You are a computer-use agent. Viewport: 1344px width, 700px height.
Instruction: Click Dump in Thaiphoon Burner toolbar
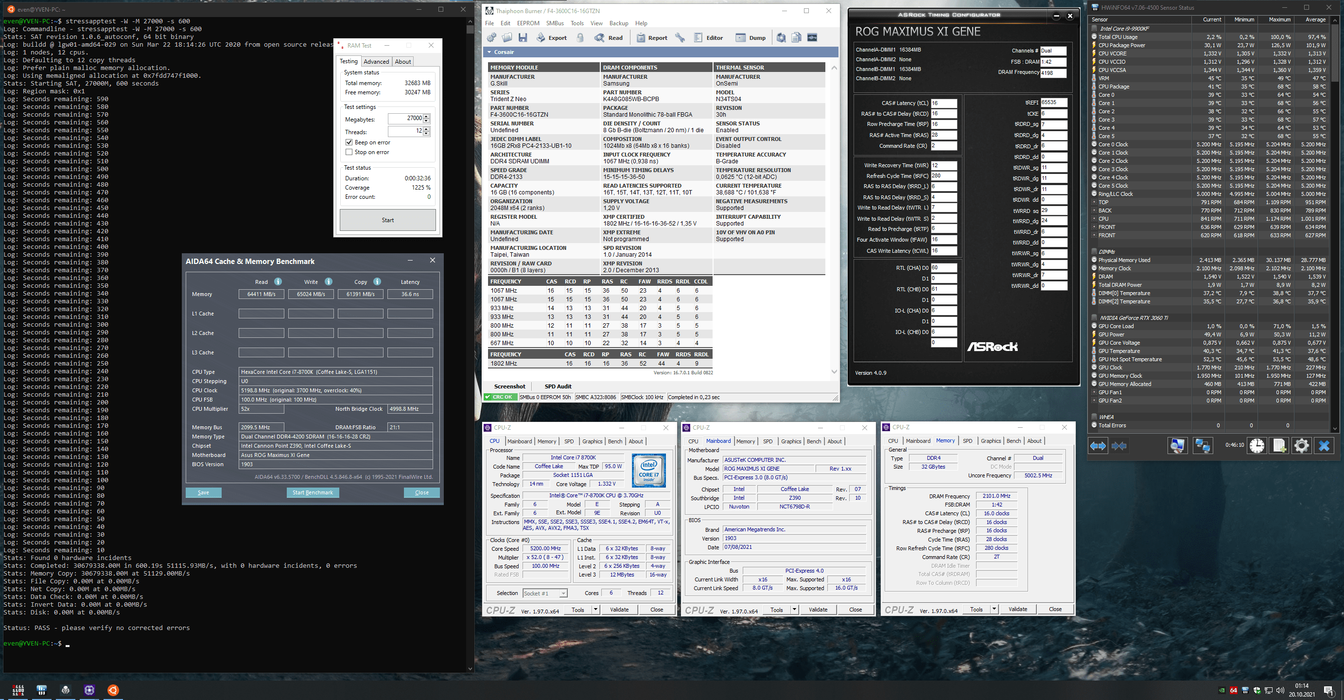pos(751,37)
